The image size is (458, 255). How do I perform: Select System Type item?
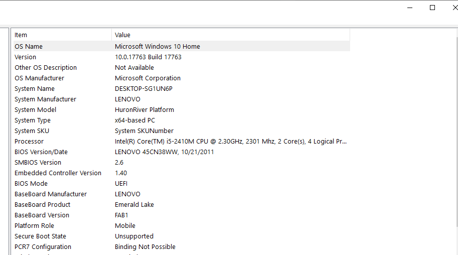33,120
